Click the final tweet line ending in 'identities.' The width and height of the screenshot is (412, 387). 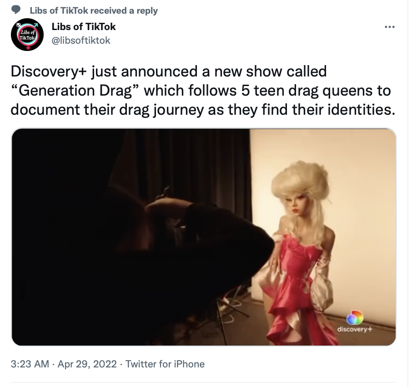point(203,110)
